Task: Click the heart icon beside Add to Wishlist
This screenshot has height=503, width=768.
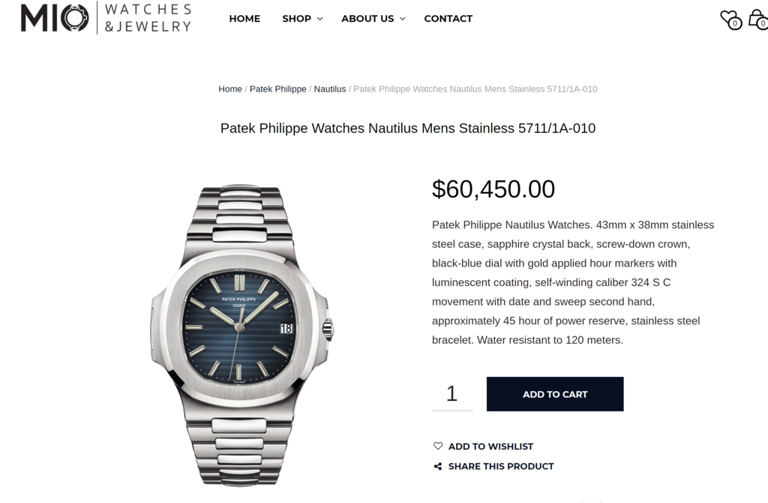Action: (438, 446)
